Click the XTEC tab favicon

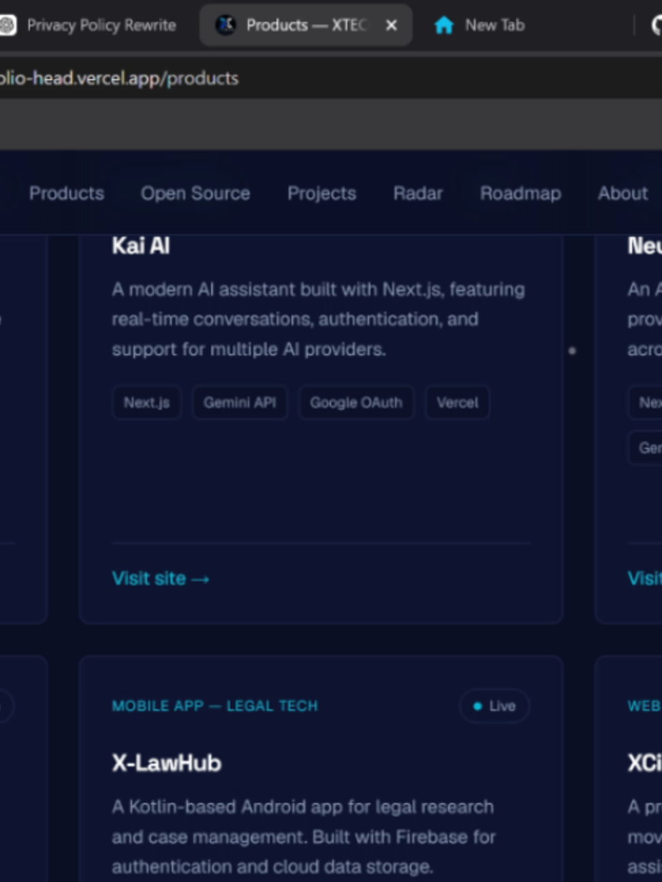click(225, 25)
